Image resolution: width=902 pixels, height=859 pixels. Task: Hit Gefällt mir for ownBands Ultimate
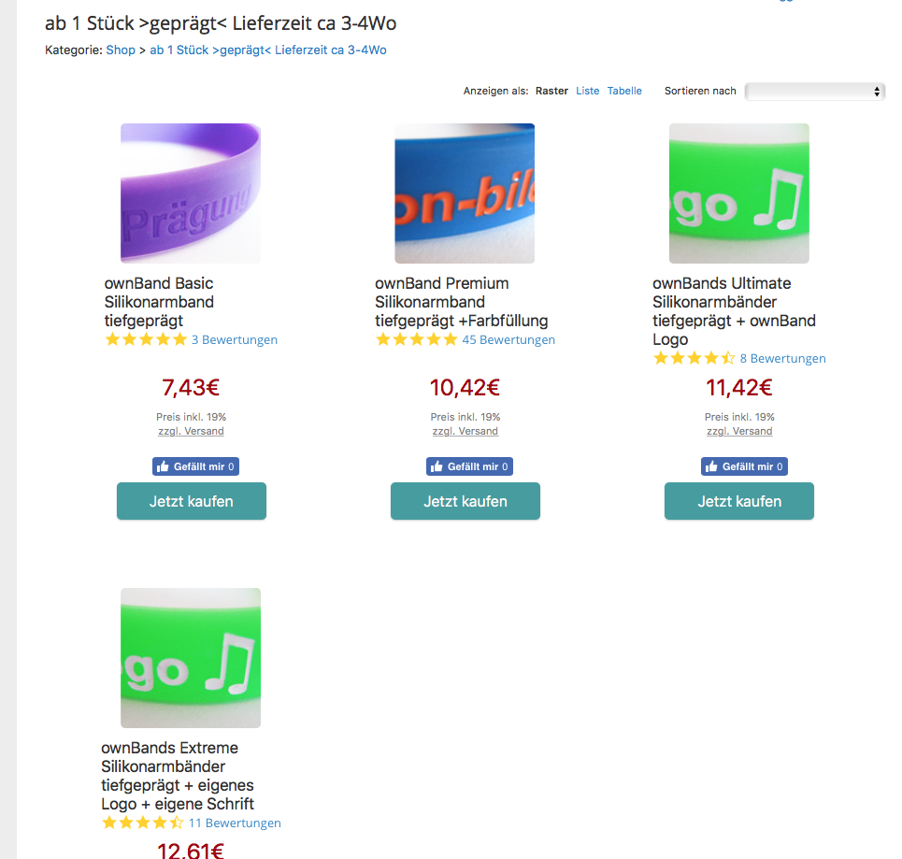tap(744, 466)
